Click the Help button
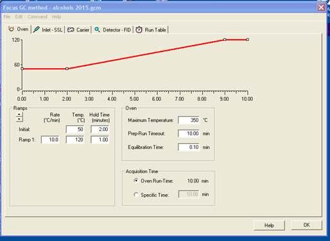The image size is (330, 241). (x=269, y=226)
